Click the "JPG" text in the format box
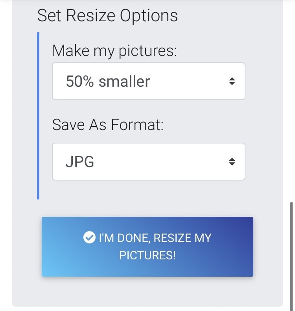Image resolution: width=295 pixels, height=311 pixels. click(x=80, y=162)
